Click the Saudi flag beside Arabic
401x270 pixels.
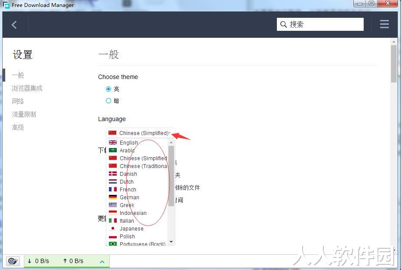113,150
